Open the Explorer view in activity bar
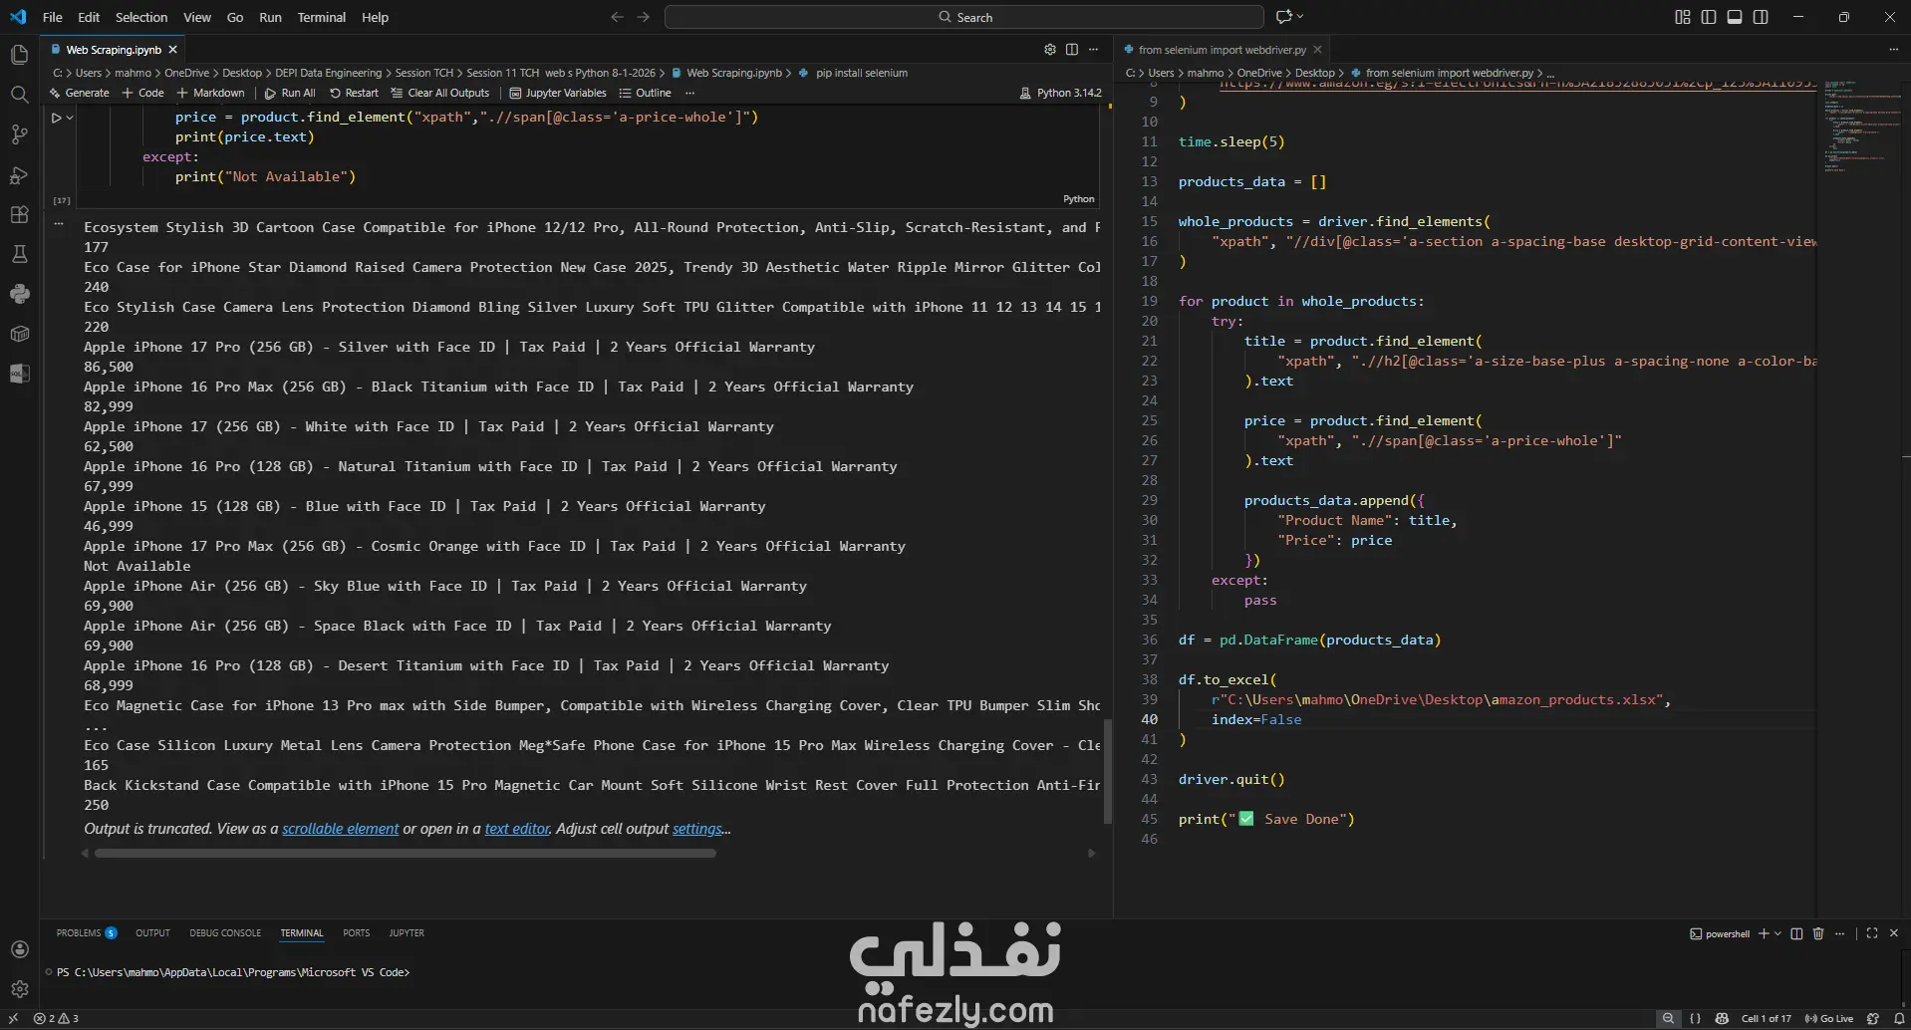 pos(19,55)
